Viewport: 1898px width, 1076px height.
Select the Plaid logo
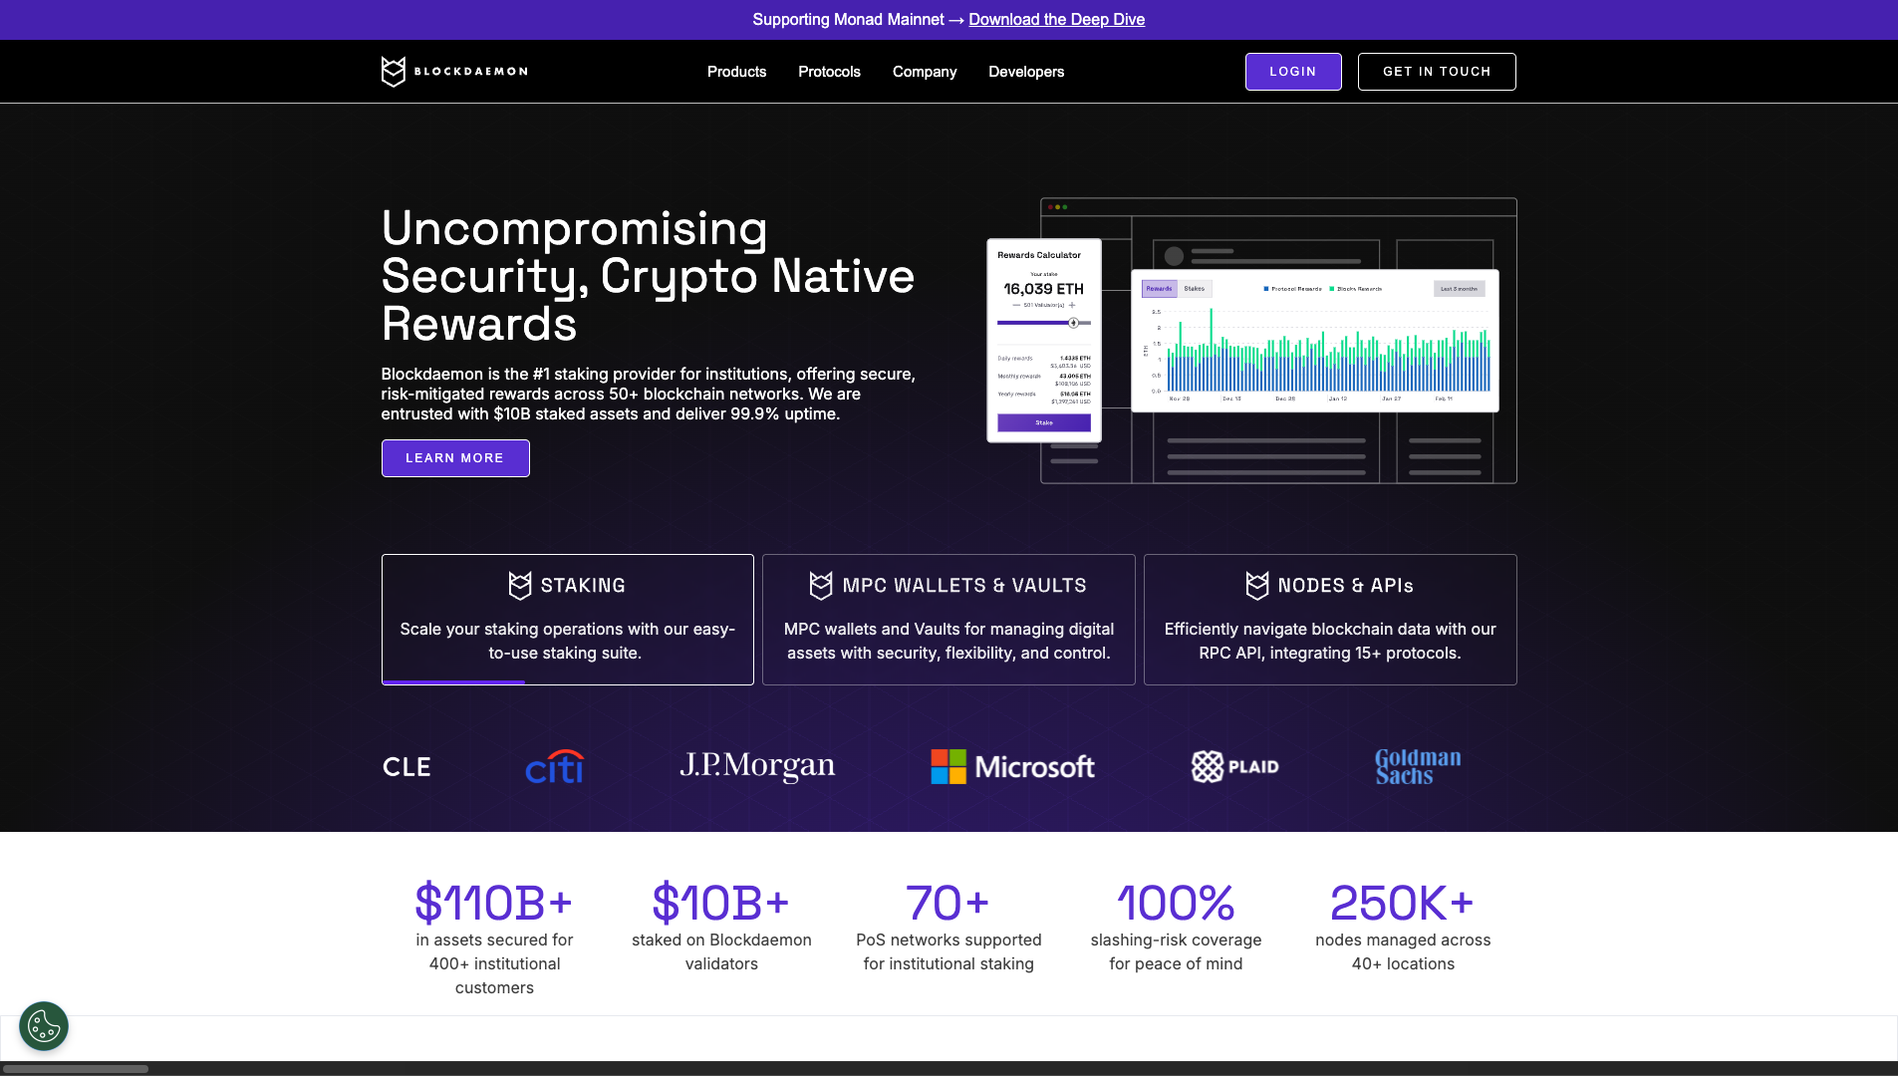click(x=1235, y=766)
